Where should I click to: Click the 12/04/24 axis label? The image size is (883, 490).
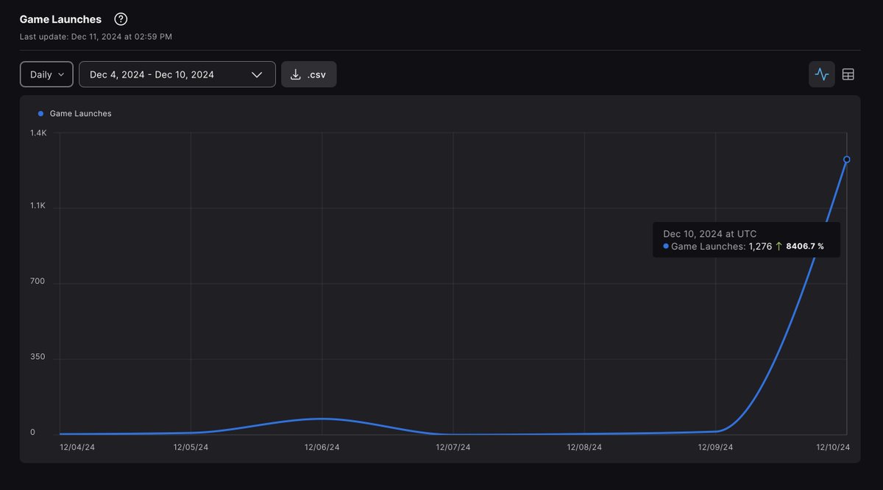coord(77,447)
